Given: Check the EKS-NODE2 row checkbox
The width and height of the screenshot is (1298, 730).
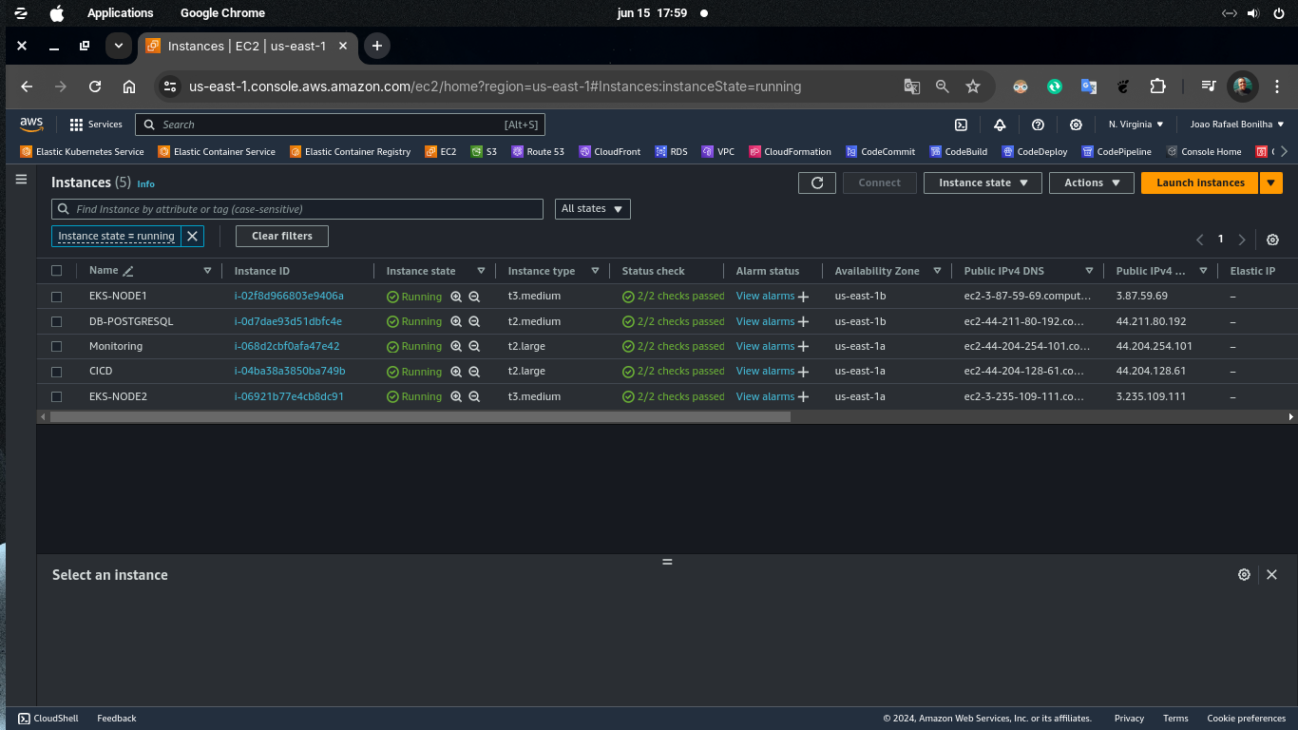Looking at the screenshot, I should point(57,396).
